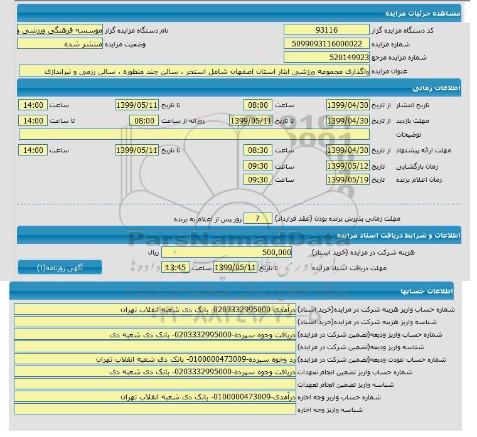This screenshot has height=437, width=477.
Task: Click rent payment account number field
Action: tap(155, 397)
